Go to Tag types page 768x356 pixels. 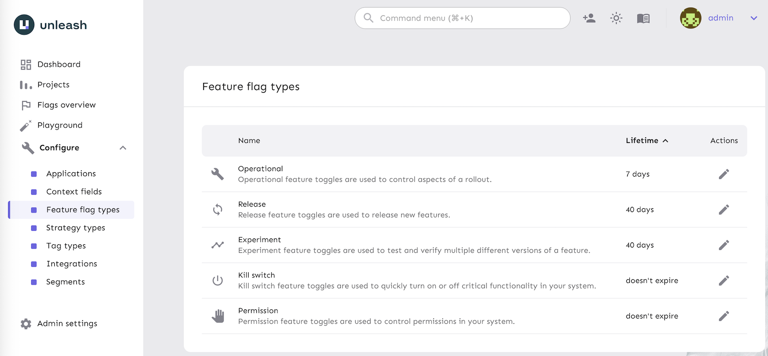point(66,246)
